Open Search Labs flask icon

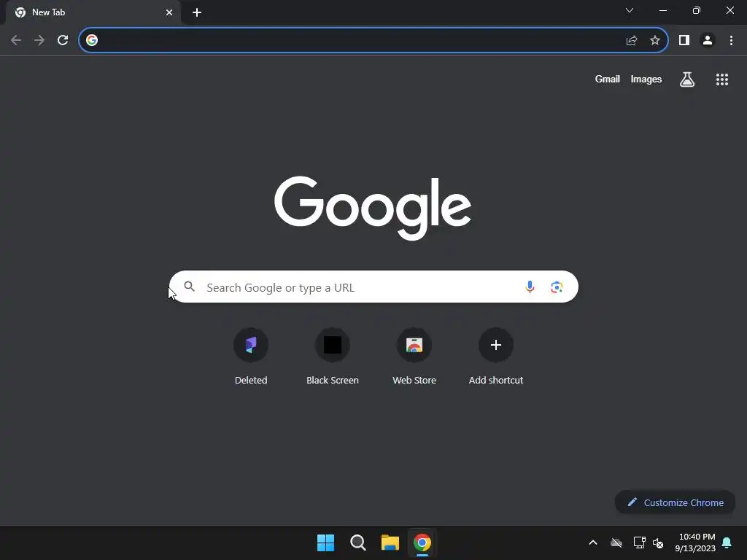tap(687, 79)
